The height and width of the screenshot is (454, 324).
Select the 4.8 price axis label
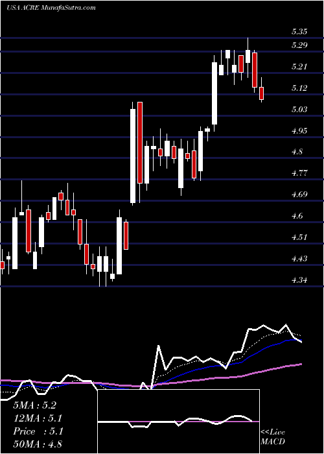click(297, 152)
